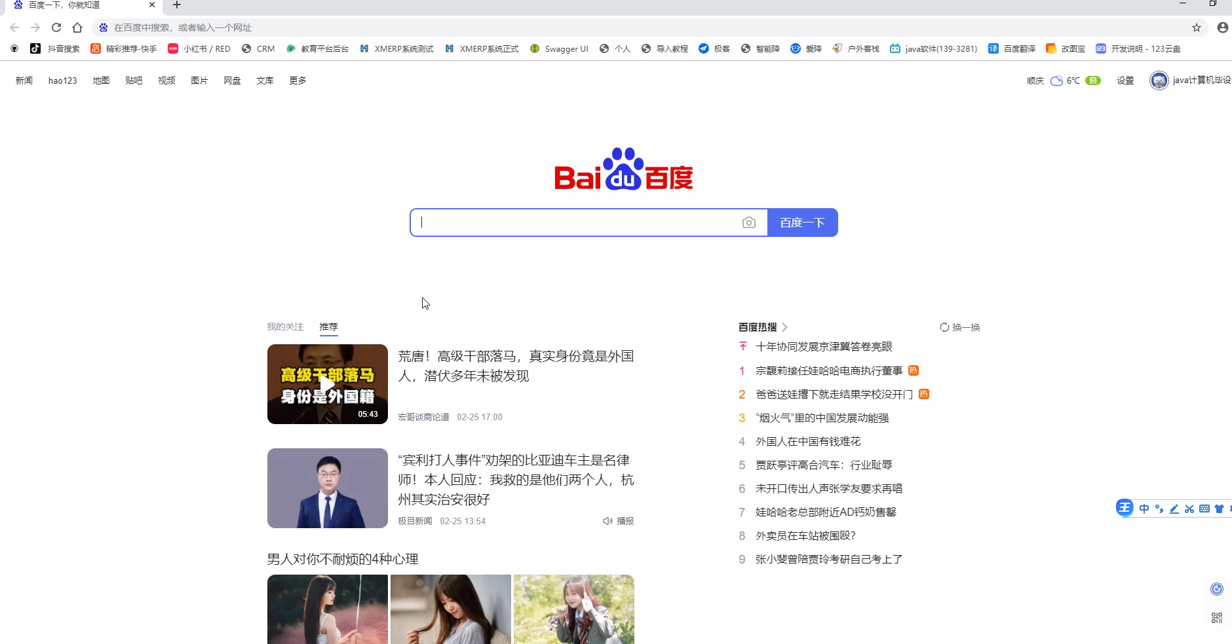Screen dimensions: 1232x644
Task: Open the 新闻 navigation link
Action: 24,80
